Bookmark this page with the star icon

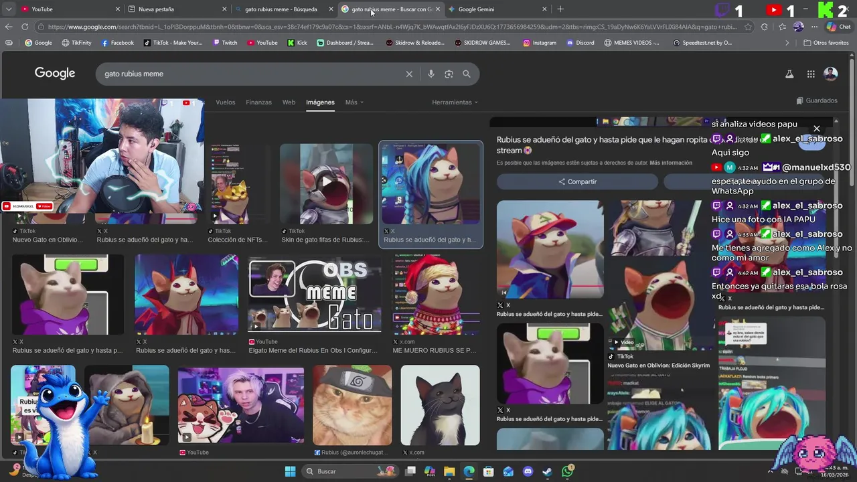(x=748, y=27)
